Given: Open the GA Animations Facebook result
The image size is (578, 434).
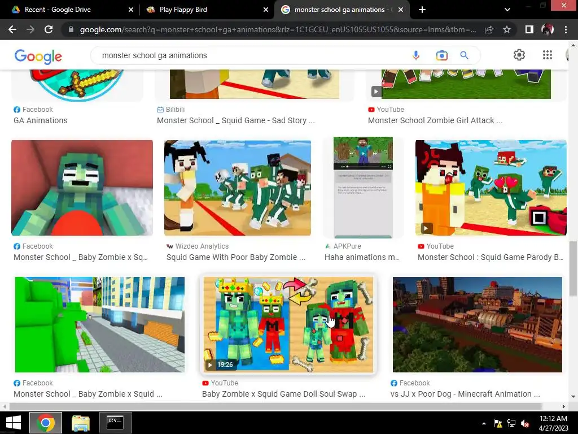Looking at the screenshot, I should [41, 120].
